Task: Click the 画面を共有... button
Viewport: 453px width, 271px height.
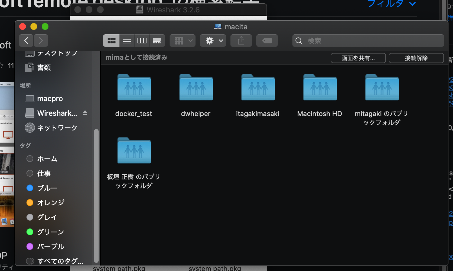Action: coord(358,58)
